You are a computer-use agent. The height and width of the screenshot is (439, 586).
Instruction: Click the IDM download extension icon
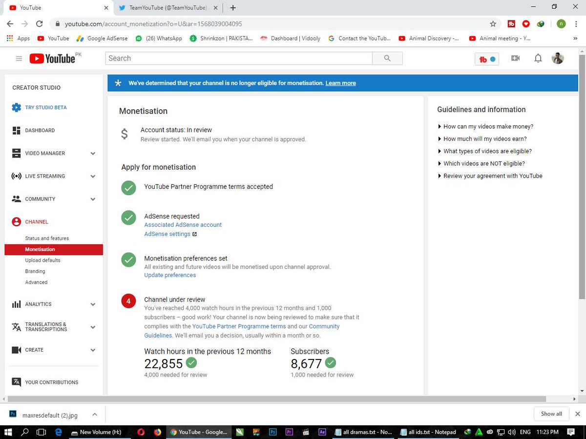[x=541, y=24]
